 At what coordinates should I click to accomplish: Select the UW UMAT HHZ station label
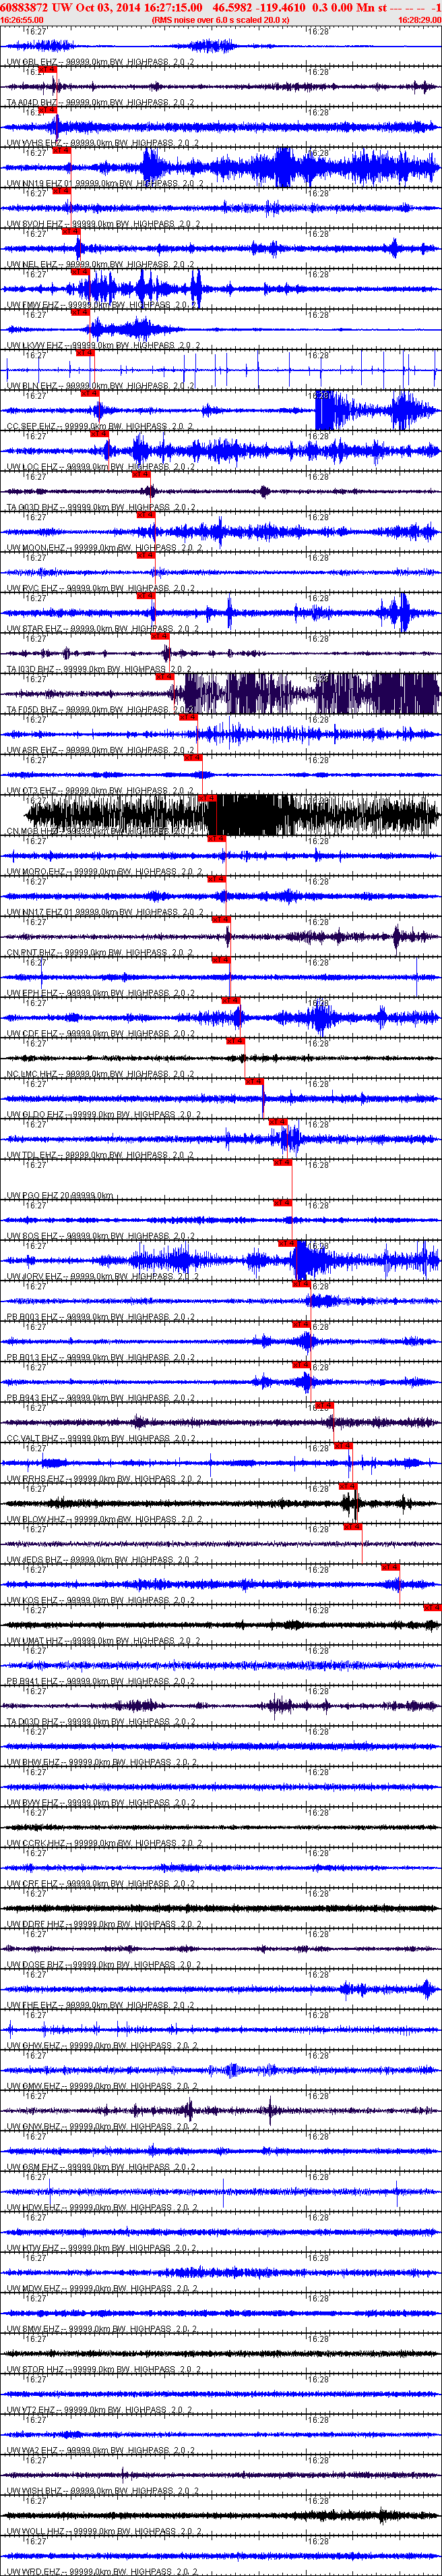pos(103,1641)
